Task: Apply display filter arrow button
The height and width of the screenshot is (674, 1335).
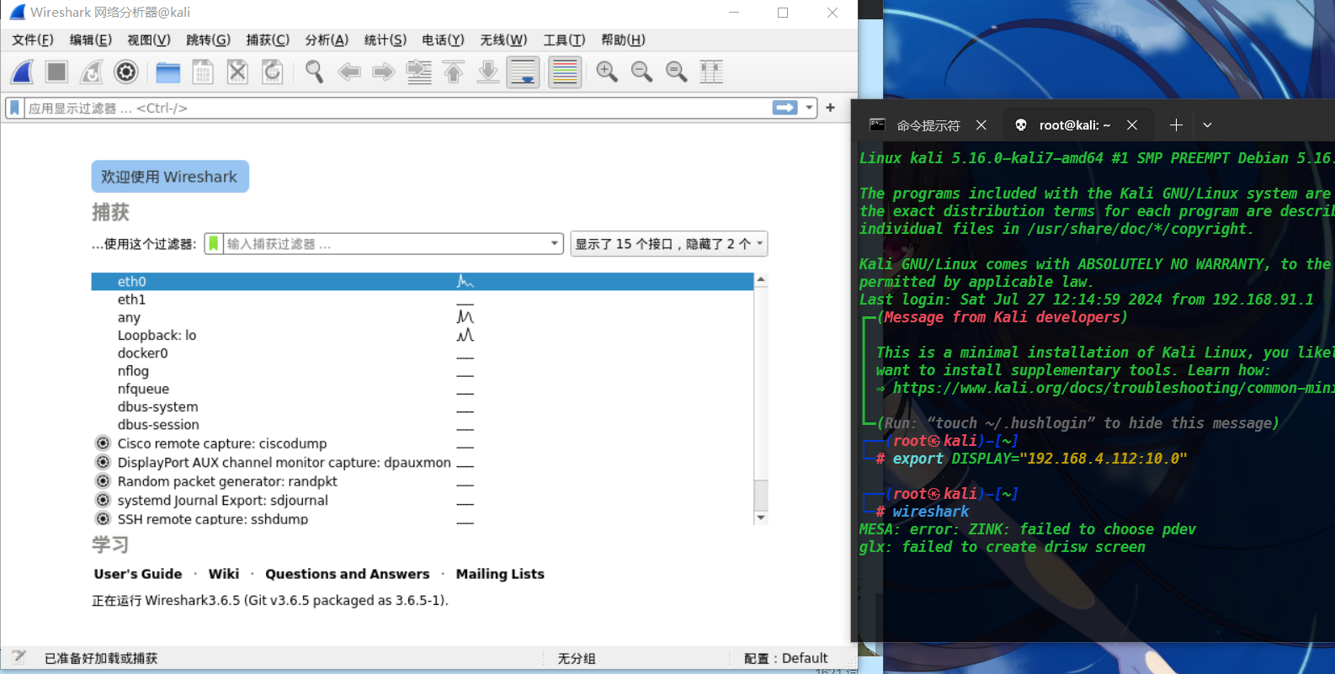Action: click(x=785, y=108)
